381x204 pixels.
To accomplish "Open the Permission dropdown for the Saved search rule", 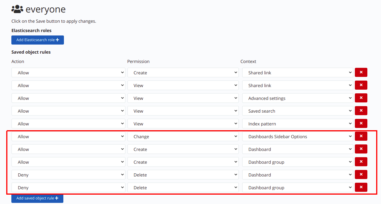I will pos(183,111).
